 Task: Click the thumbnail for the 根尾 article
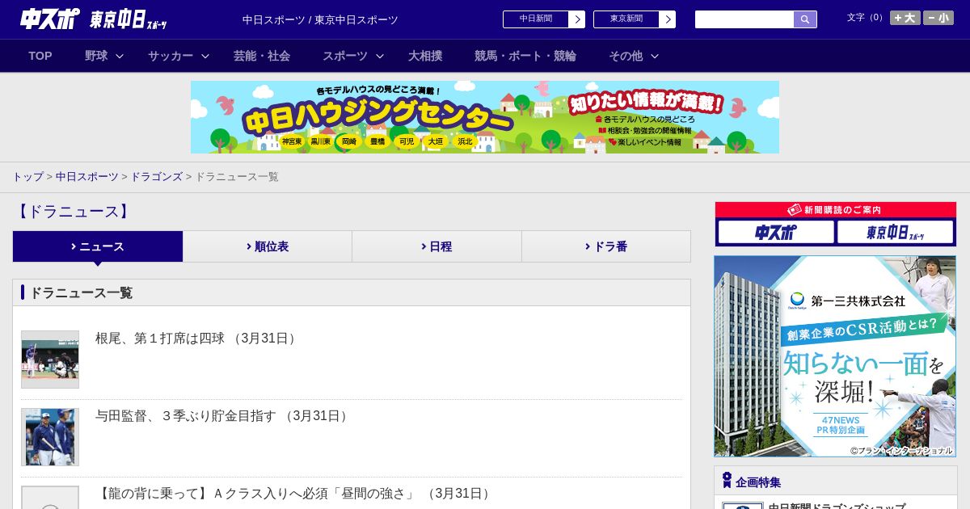50,360
